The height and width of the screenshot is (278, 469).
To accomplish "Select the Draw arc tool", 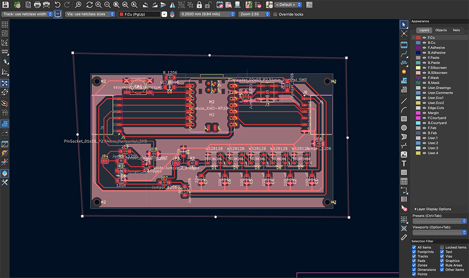I will pyautogui.click(x=404, y=110).
